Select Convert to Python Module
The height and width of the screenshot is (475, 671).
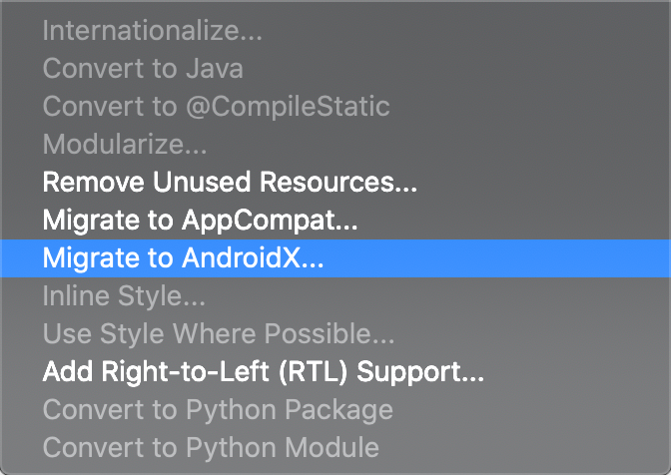(x=210, y=448)
